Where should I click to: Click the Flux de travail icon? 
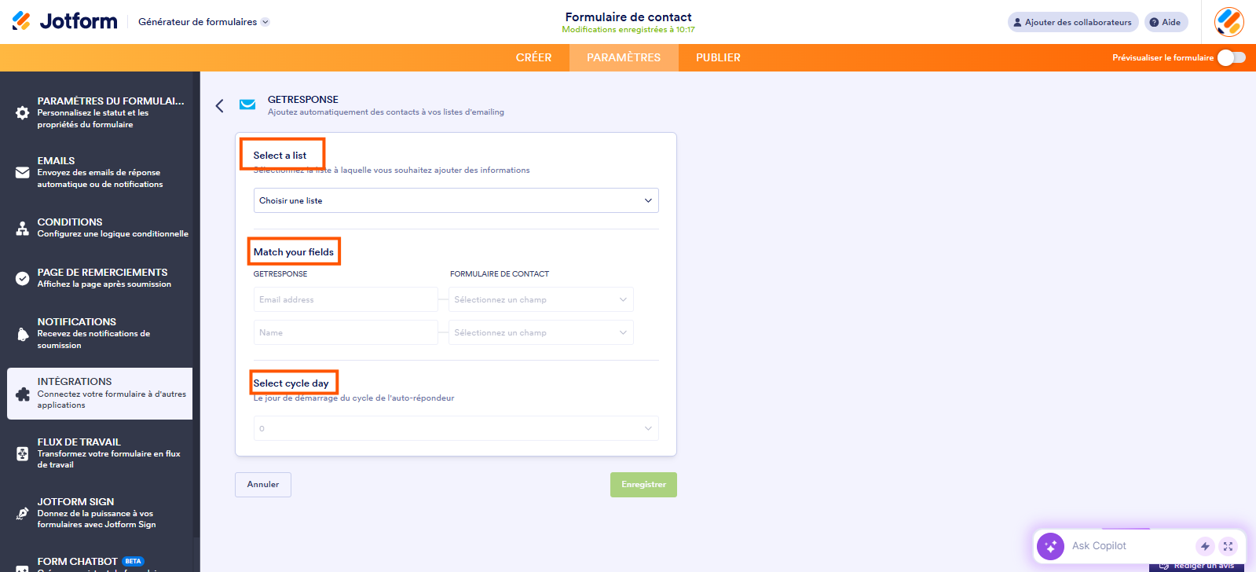pyautogui.click(x=23, y=453)
